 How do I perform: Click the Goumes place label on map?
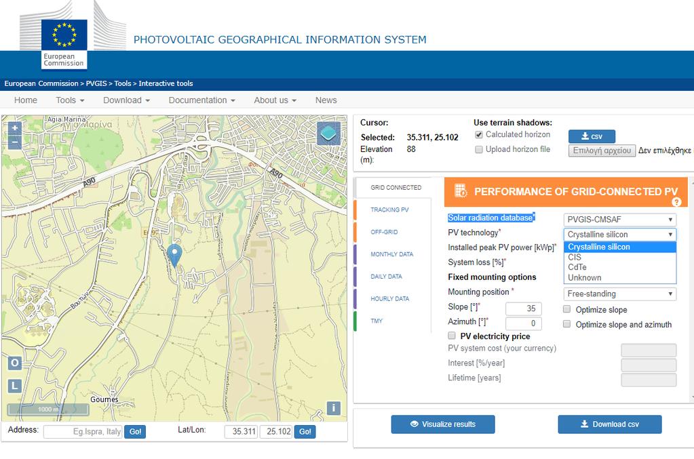click(104, 399)
